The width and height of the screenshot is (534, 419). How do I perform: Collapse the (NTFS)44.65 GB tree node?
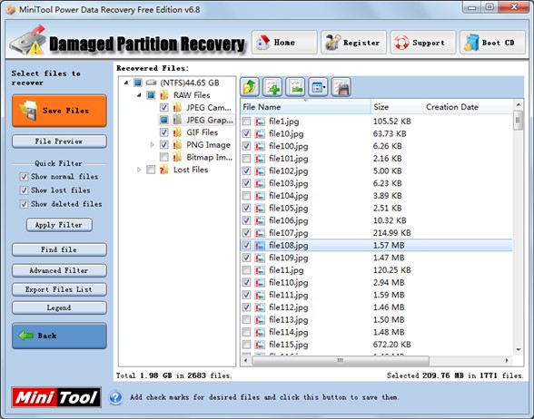pyautogui.click(x=126, y=83)
